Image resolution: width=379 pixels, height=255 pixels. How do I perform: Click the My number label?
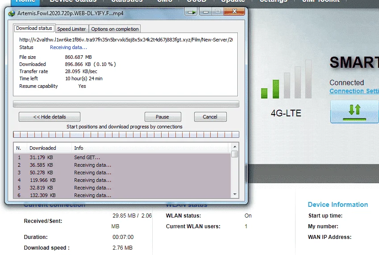(323, 226)
